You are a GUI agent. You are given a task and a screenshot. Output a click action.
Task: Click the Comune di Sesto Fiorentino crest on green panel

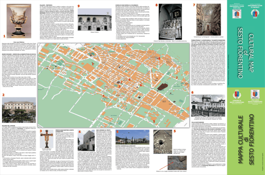tap(237, 95)
